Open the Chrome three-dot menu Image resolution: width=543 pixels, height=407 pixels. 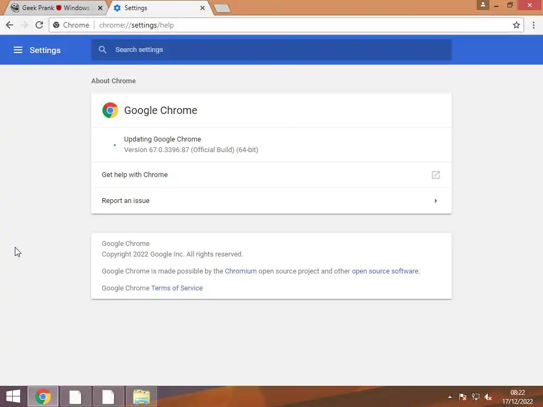coord(533,25)
